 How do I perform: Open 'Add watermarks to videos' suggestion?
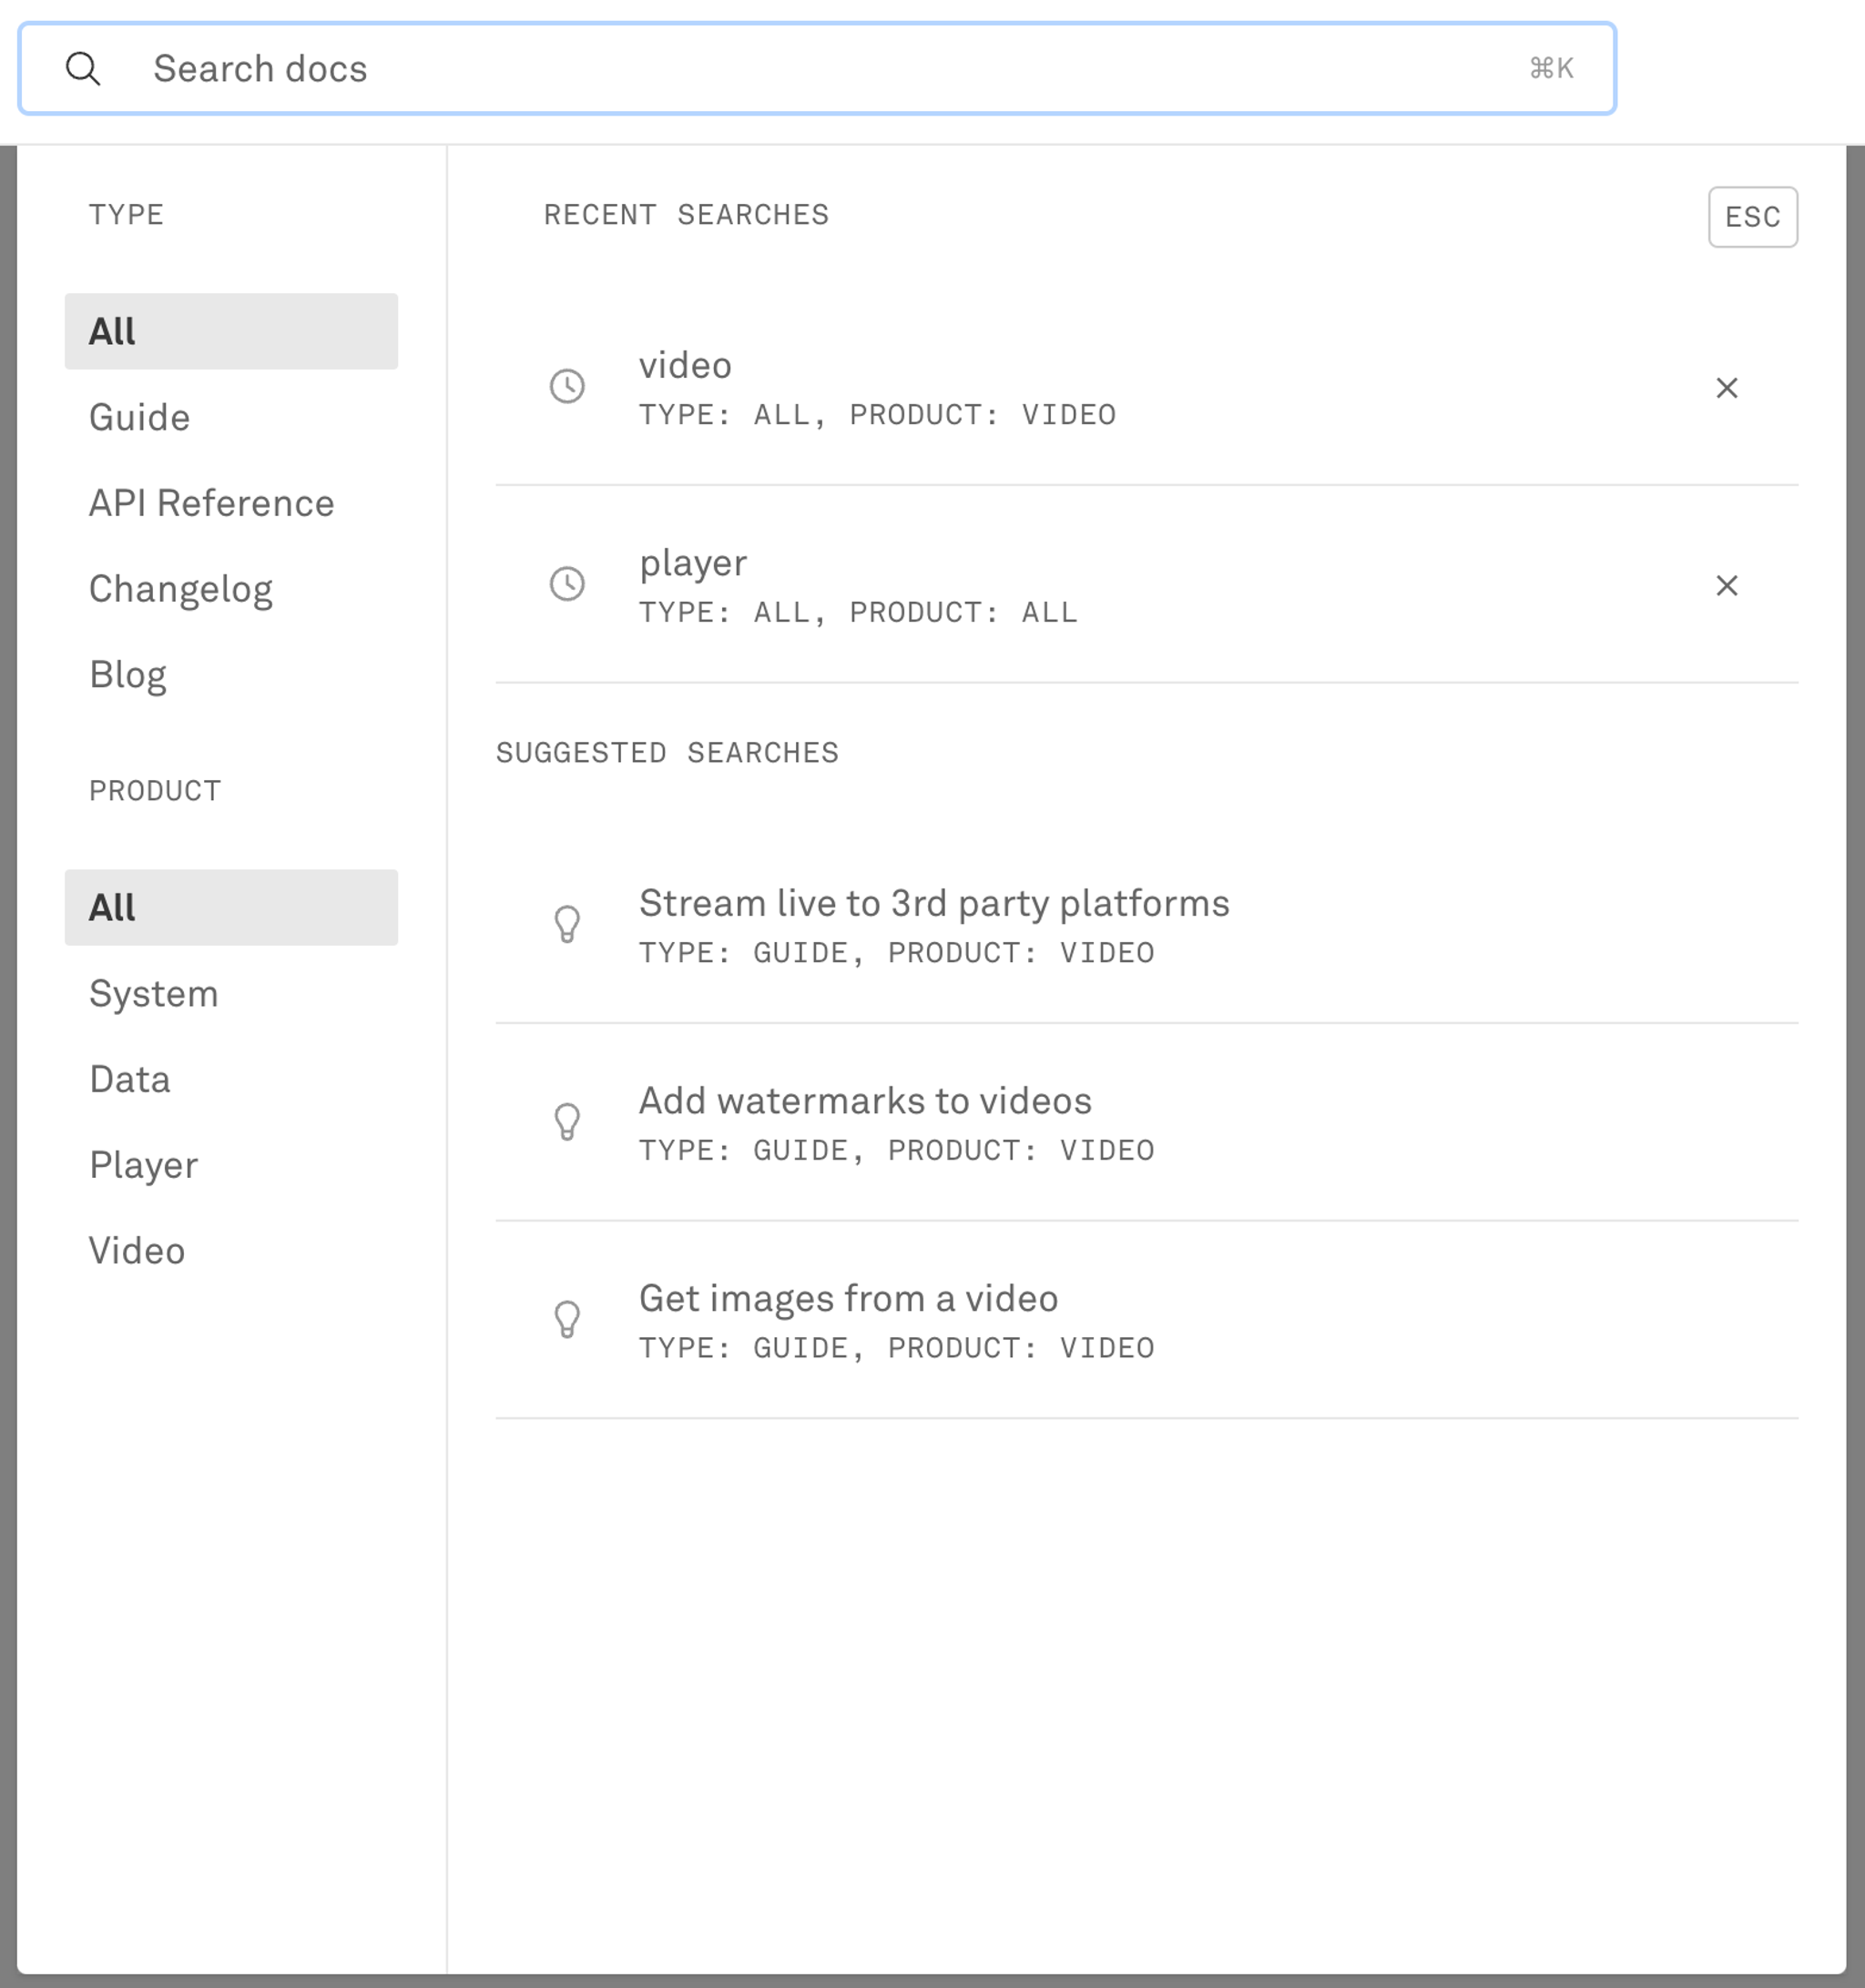tap(864, 1101)
